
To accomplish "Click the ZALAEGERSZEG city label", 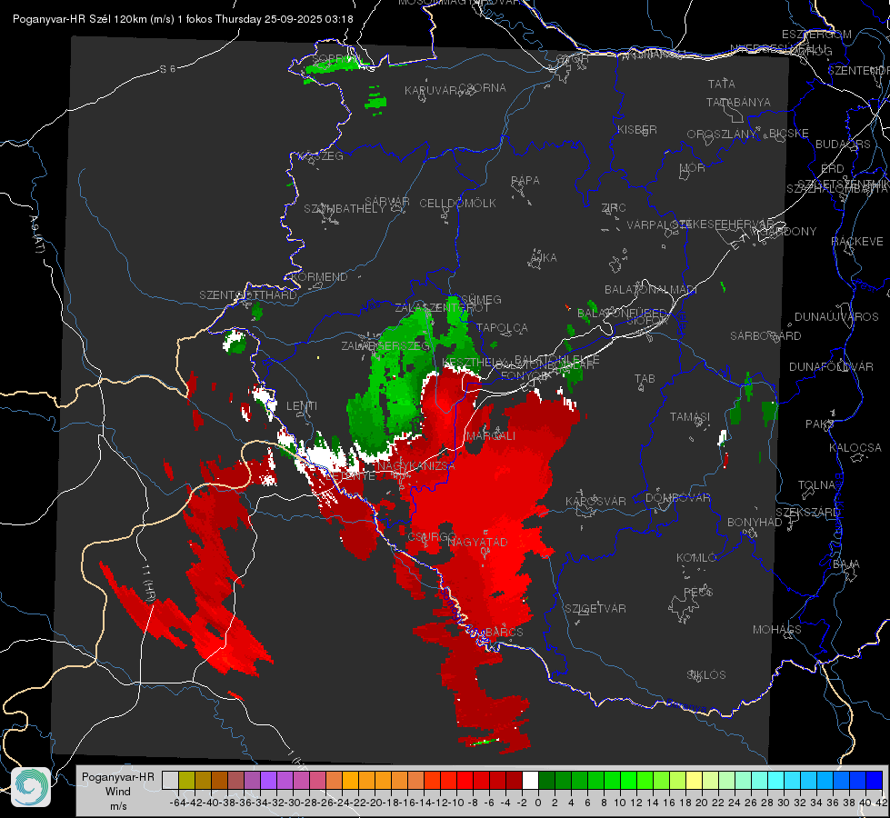I will point(385,345).
